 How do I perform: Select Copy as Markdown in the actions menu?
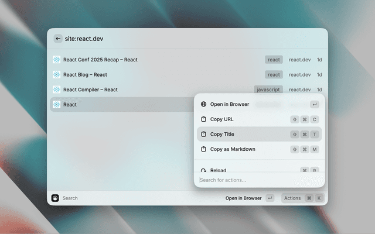click(259, 149)
